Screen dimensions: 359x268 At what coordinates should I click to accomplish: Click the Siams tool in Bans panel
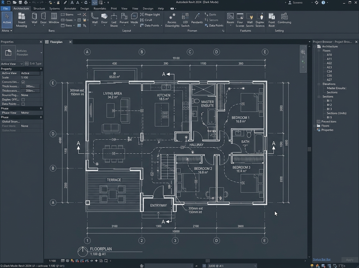tap(67, 15)
